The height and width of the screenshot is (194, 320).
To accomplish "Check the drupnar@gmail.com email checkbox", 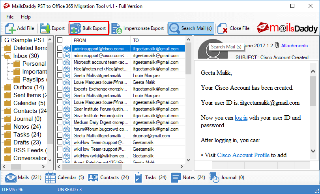I will [x=60, y=135].
